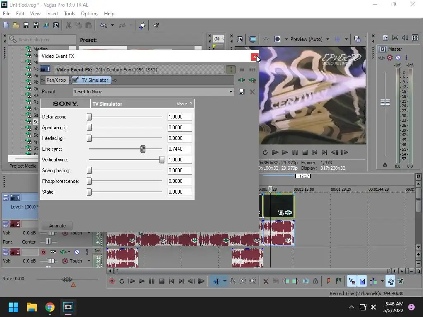This screenshot has height=317, width=423.
Task: Click split screen view icon in preview
Action: point(277,39)
